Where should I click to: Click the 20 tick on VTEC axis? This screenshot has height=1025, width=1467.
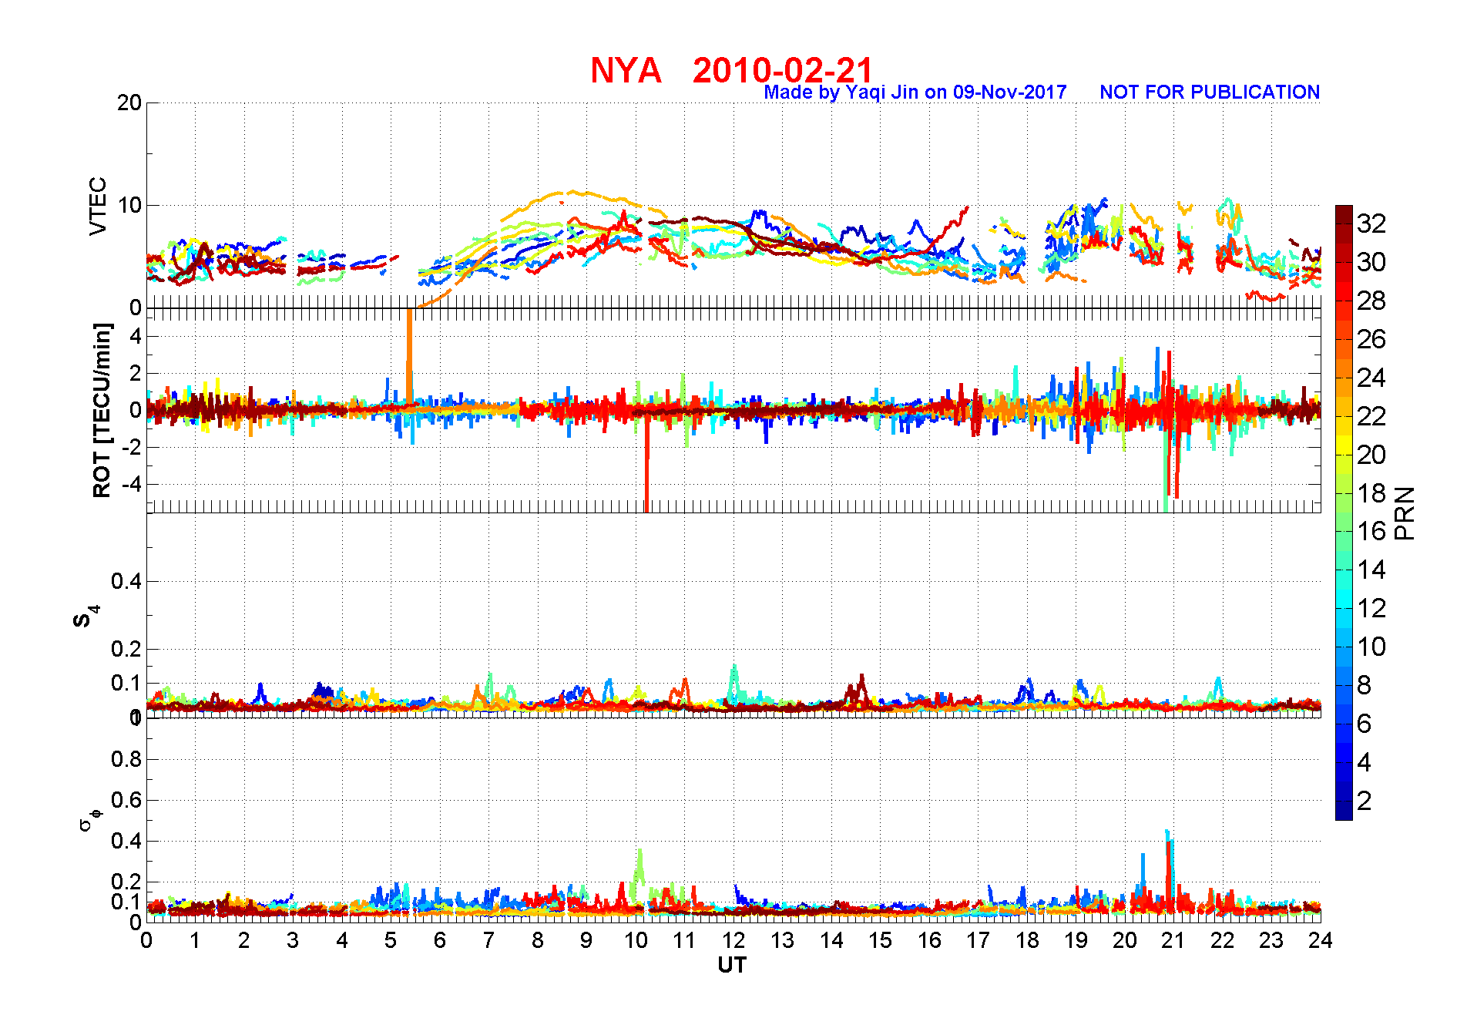coord(129,103)
